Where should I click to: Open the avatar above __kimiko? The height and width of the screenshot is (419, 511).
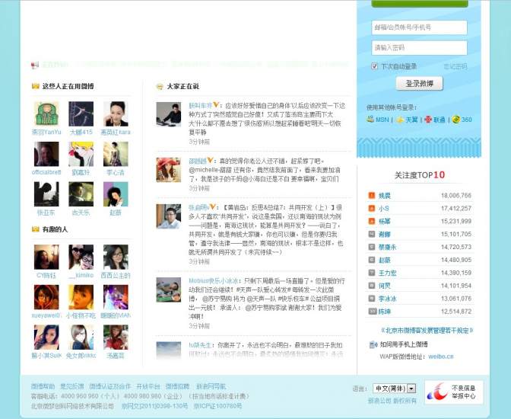[81, 257]
